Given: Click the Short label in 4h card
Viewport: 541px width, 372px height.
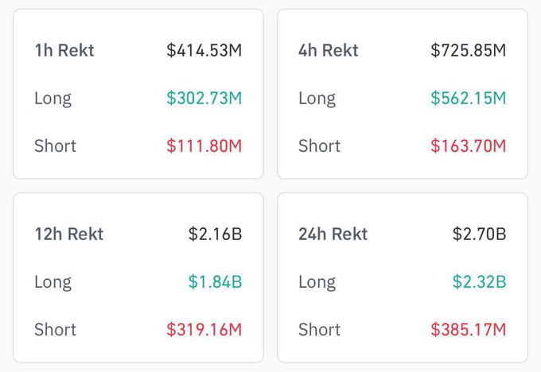Looking at the screenshot, I should pyautogui.click(x=319, y=146).
